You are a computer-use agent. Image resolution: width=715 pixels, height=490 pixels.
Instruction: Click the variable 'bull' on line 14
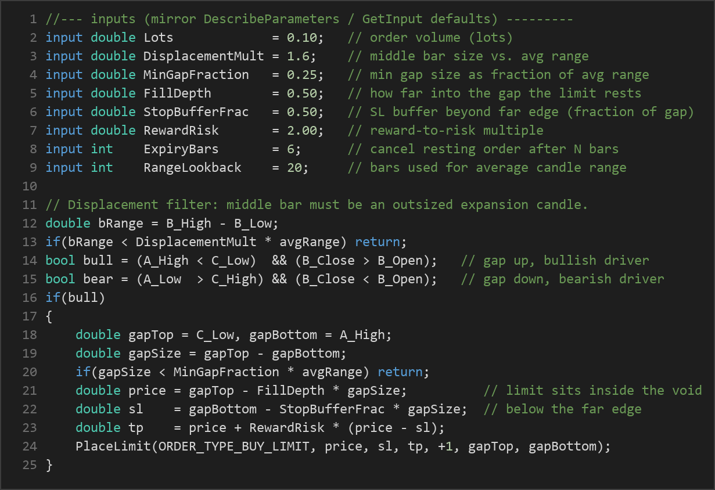click(x=98, y=261)
